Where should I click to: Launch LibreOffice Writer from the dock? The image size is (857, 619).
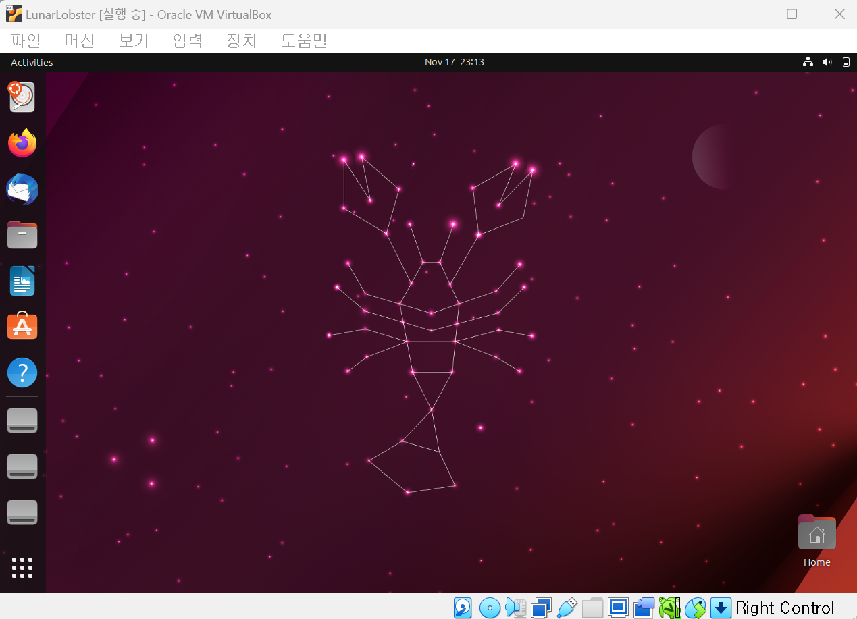pos(22,281)
